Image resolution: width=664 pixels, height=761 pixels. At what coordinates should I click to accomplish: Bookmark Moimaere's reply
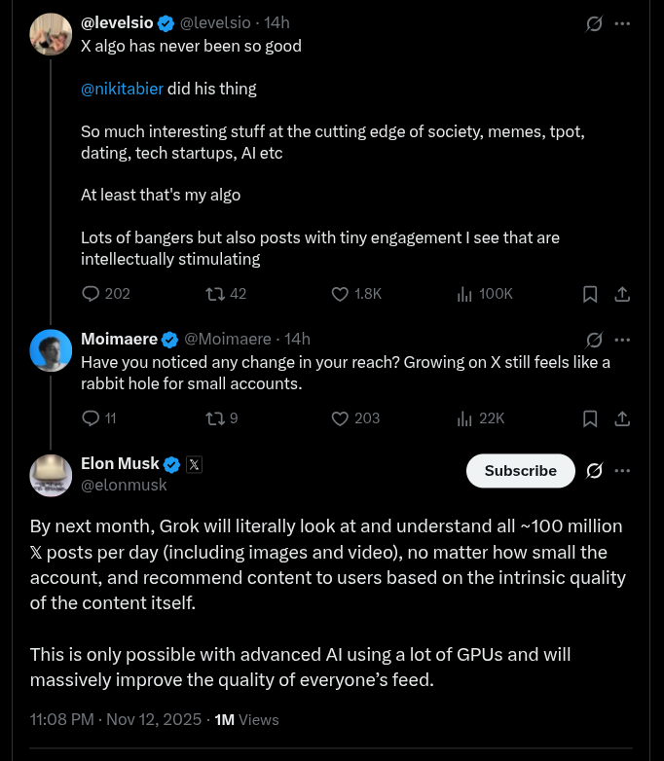click(x=590, y=418)
